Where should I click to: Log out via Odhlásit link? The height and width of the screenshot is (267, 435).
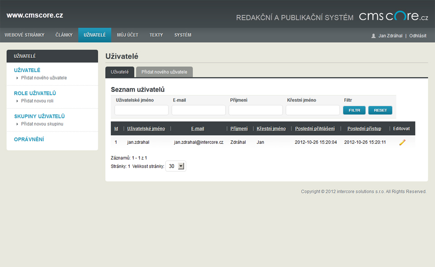coord(418,36)
